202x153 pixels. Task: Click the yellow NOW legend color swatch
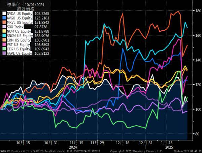tap(4, 31)
